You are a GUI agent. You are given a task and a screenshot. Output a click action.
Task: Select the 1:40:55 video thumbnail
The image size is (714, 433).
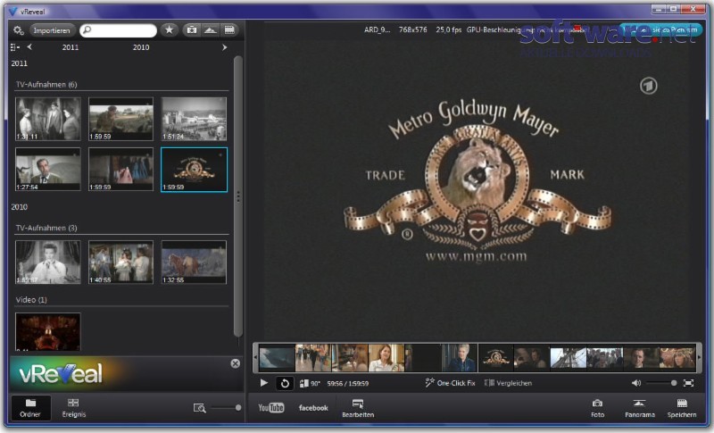120,262
